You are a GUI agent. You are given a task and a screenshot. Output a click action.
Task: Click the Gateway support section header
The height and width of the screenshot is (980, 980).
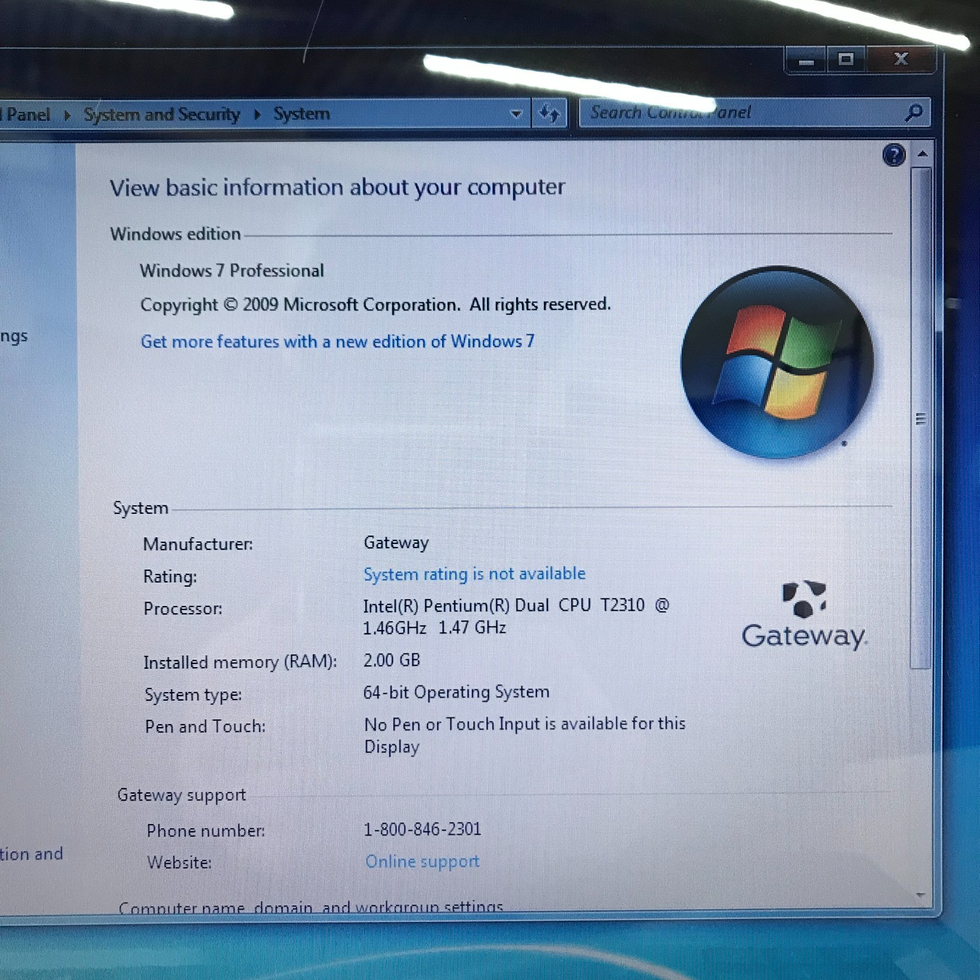[x=181, y=795]
